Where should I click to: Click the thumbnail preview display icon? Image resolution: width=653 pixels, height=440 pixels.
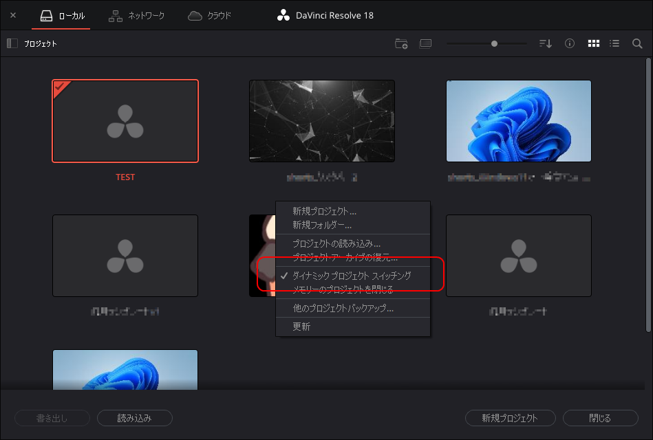tap(425, 43)
